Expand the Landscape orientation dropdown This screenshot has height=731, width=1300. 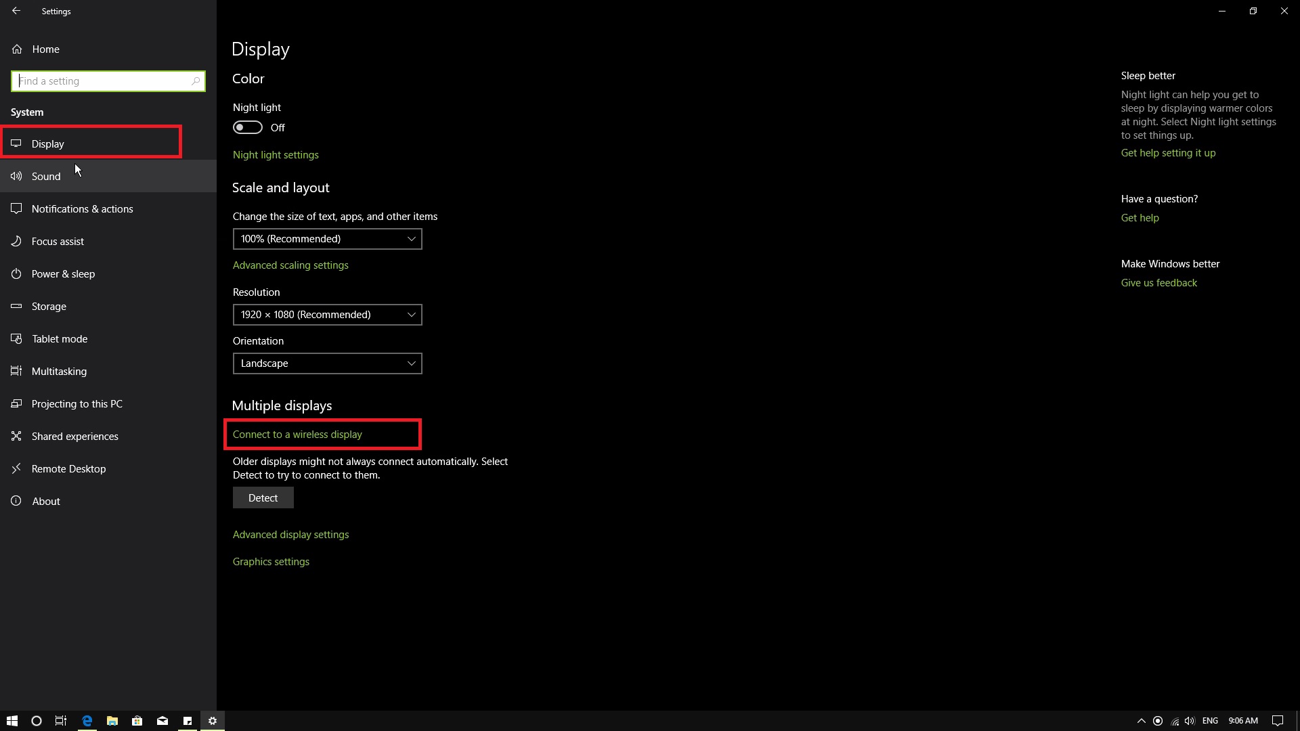pos(327,363)
